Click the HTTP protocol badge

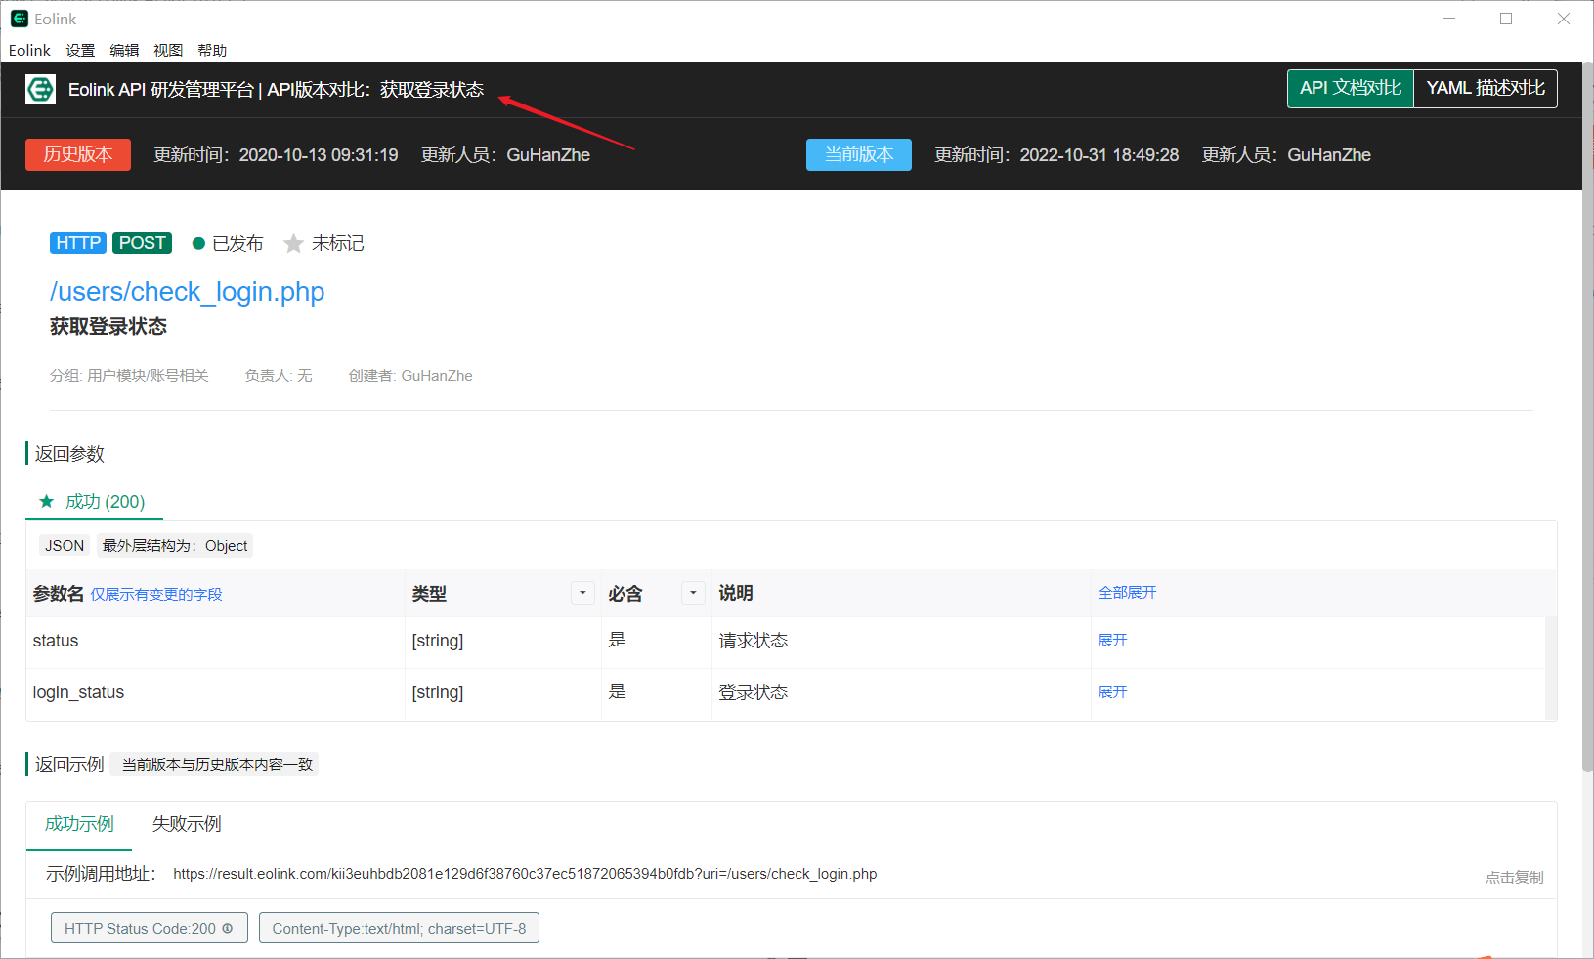click(x=78, y=243)
